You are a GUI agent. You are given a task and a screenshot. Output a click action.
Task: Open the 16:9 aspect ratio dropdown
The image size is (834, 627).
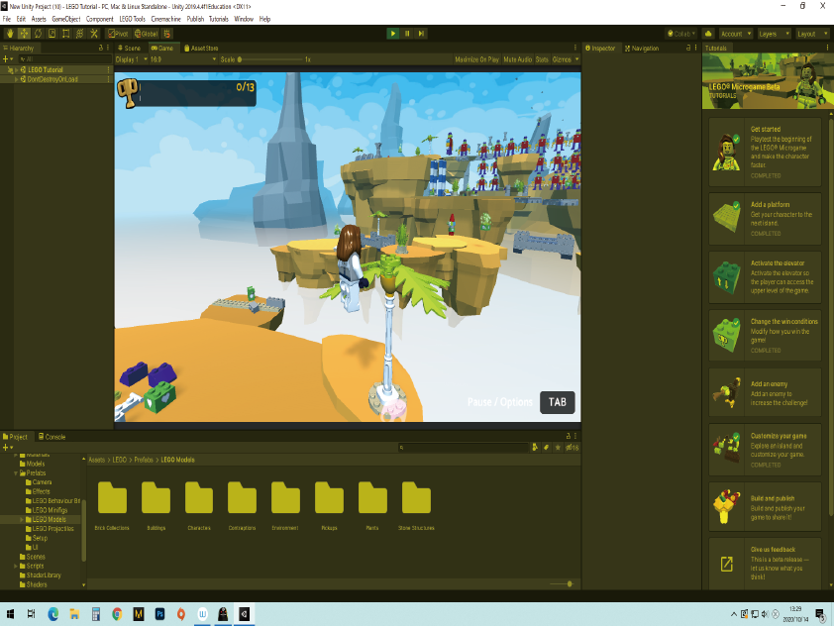pos(183,59)
